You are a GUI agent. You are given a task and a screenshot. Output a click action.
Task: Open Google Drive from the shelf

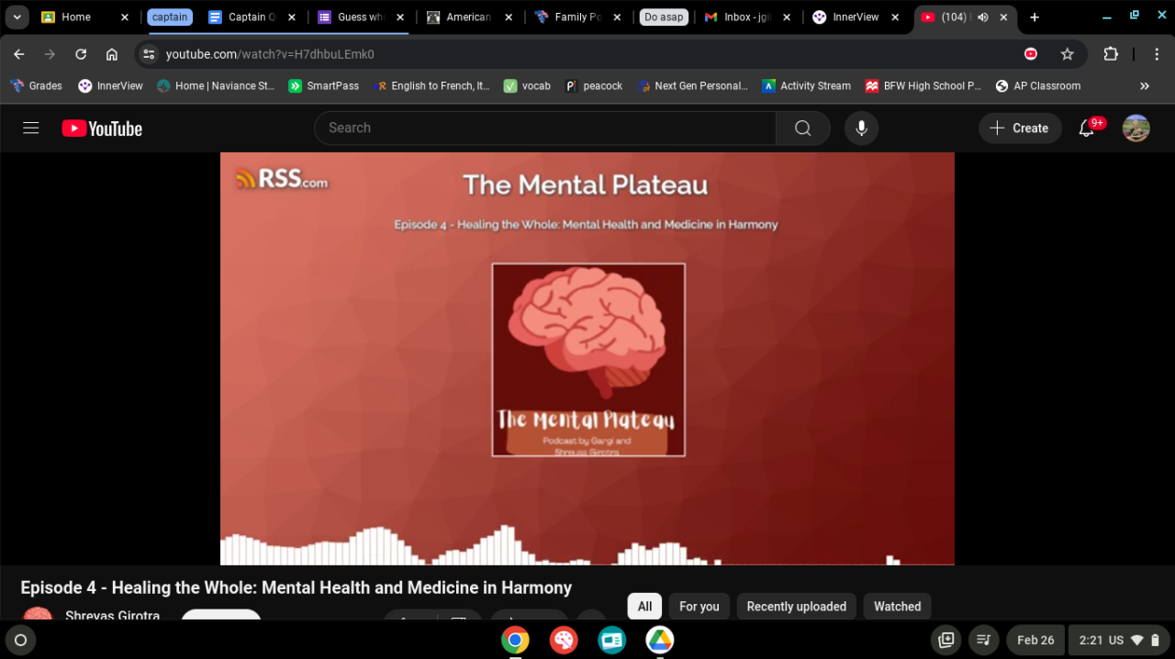(659, 640)
